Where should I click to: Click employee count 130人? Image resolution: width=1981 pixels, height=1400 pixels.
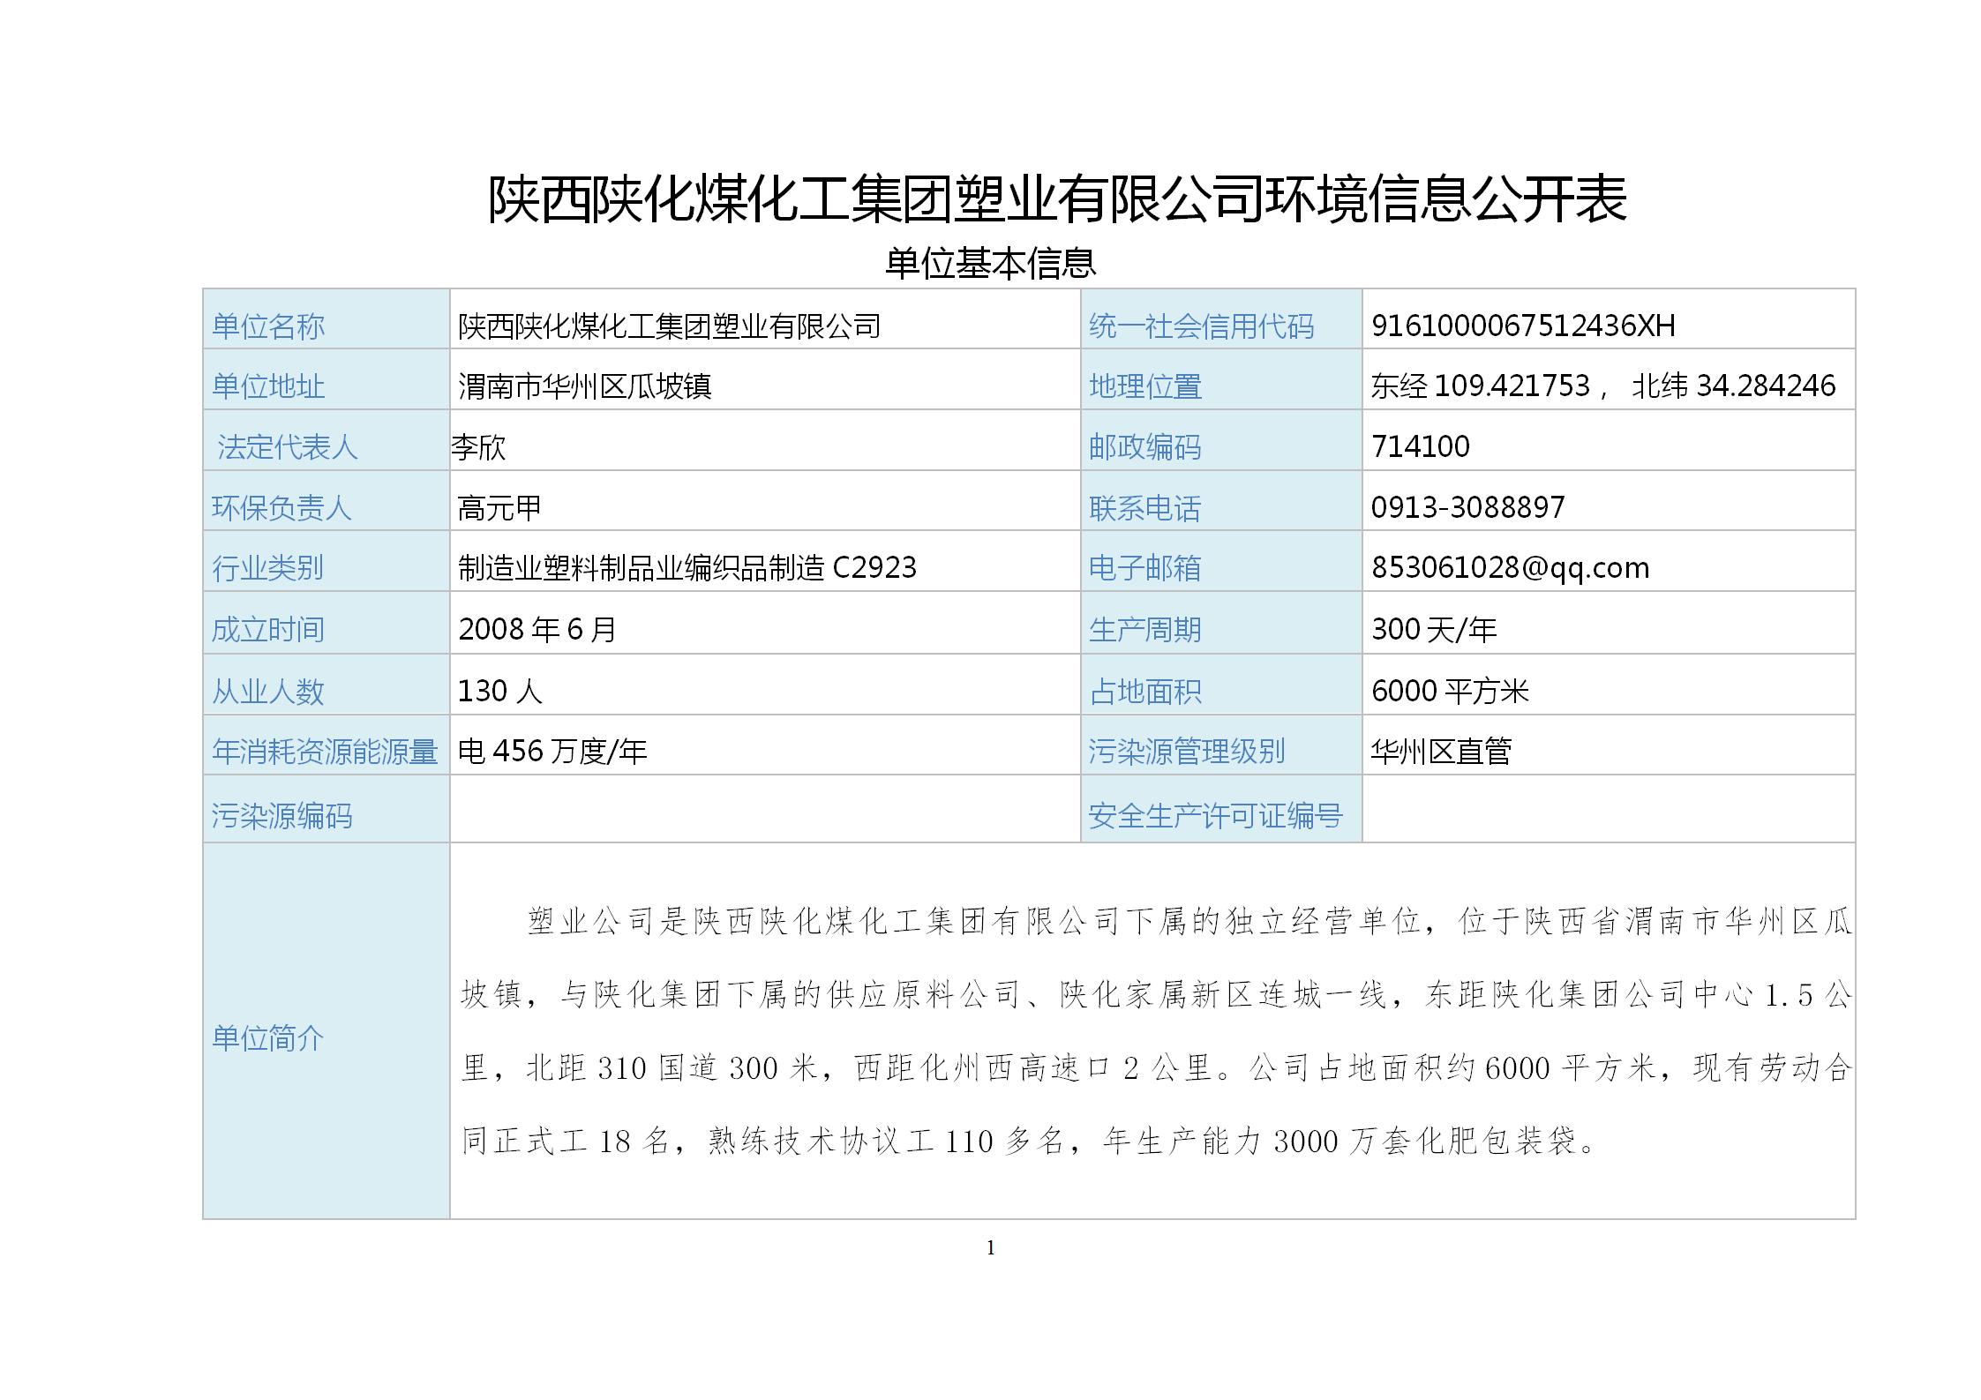(x=499, y=691)
